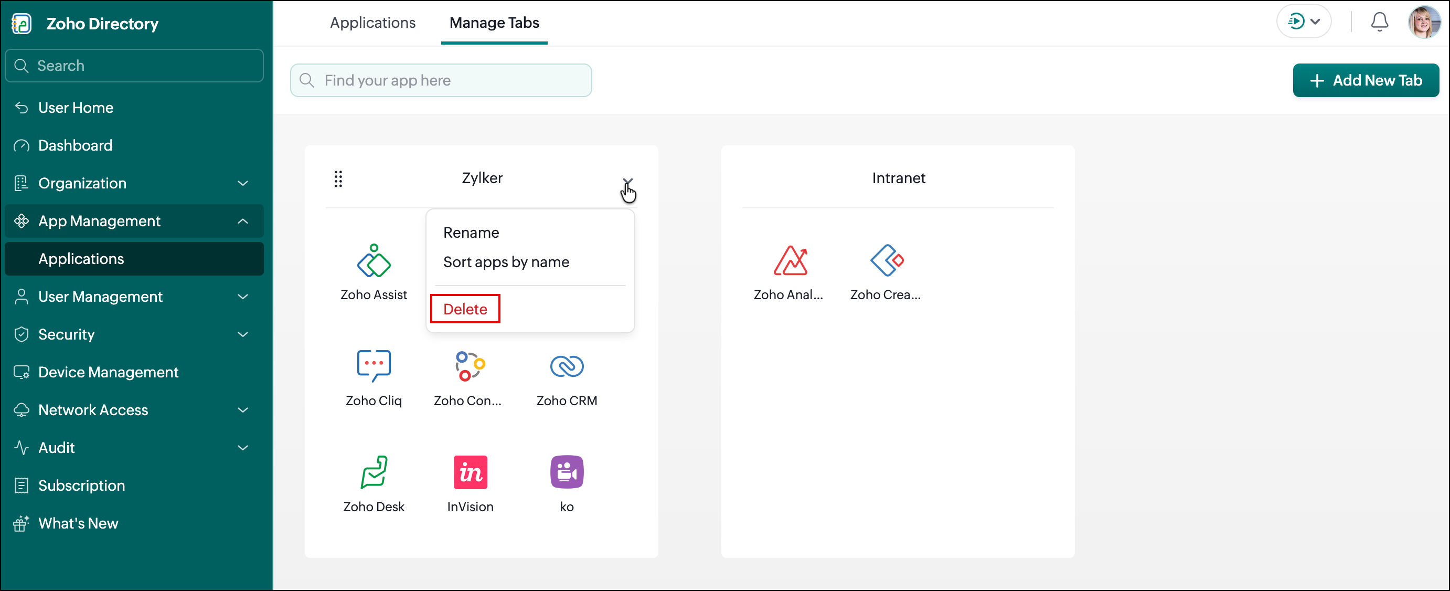This screenshot has height=591, width=1450.
Task: Toggle the Zylker tab options arrow
Action: tap(627, 182)
